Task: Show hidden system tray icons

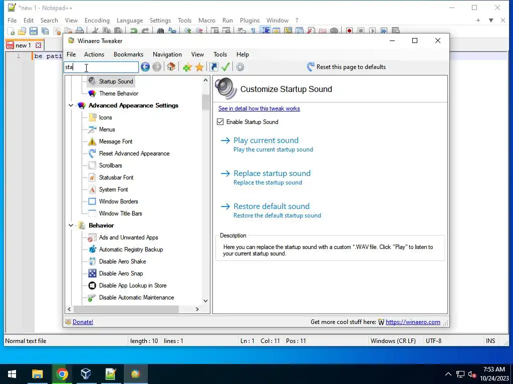Action: coord(448,374)
